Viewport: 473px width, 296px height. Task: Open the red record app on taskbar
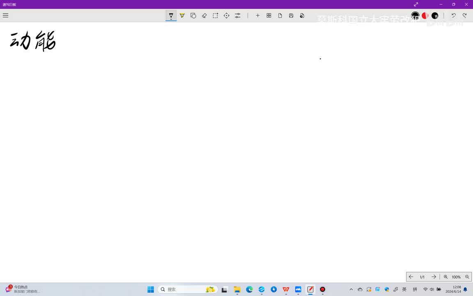pos(322,289)
